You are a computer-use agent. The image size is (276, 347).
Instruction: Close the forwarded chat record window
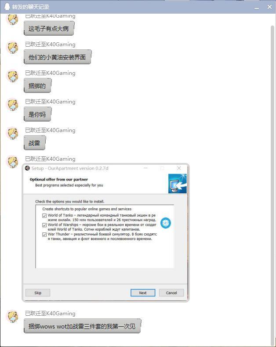269,7
